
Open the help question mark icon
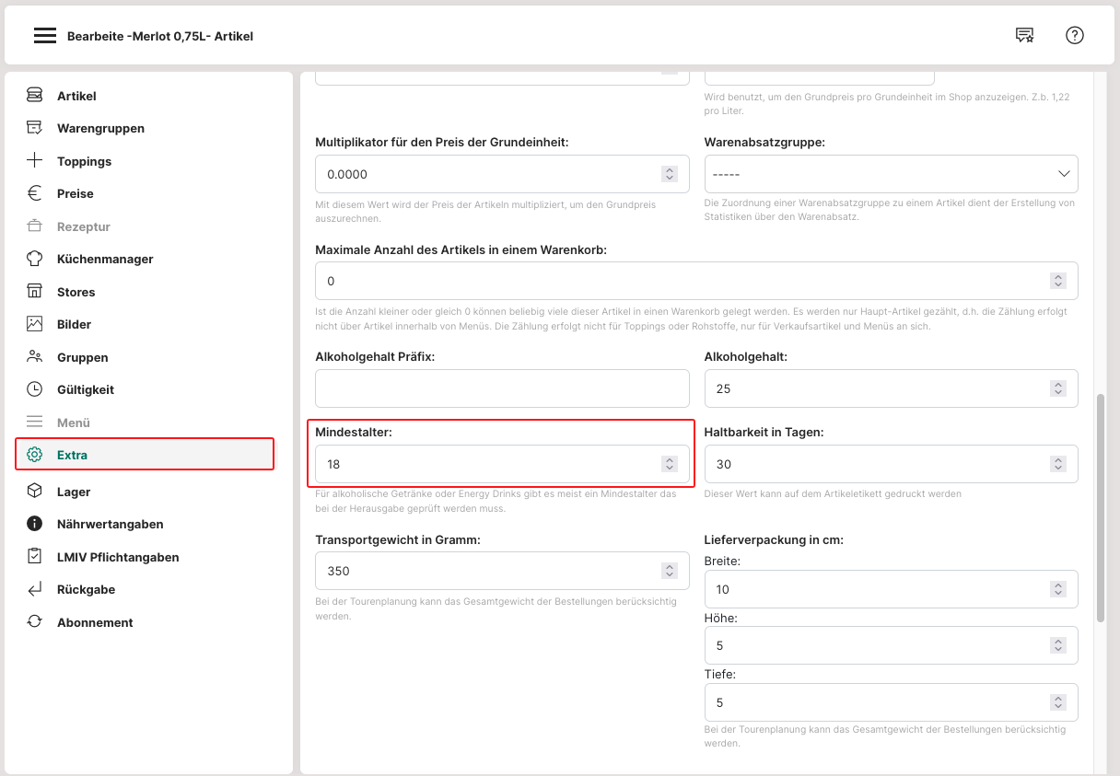click(x=1075, y=35)
